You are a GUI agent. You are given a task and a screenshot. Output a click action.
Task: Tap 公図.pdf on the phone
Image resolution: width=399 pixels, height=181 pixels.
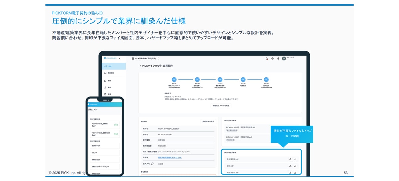click(105, 153)
